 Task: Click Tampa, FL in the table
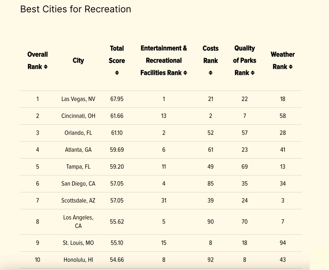pyautogui.click(x=78, y=167)
